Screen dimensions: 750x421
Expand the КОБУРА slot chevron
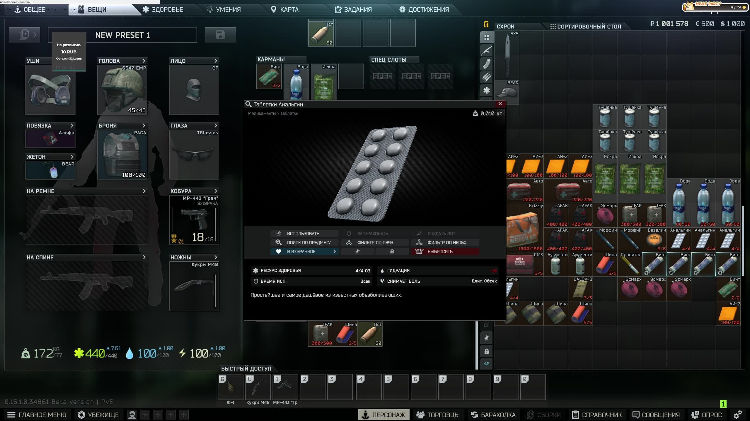coord(216,191)
